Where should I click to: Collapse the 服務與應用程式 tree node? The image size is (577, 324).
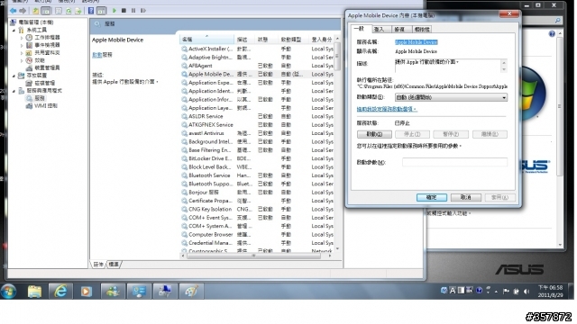[14, 91]
